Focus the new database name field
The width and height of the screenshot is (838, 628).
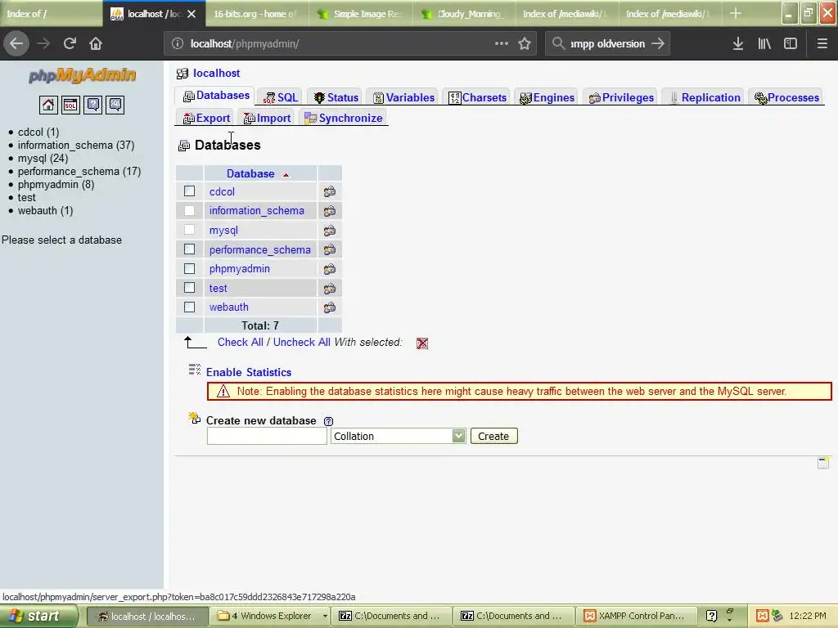(267, 437)
